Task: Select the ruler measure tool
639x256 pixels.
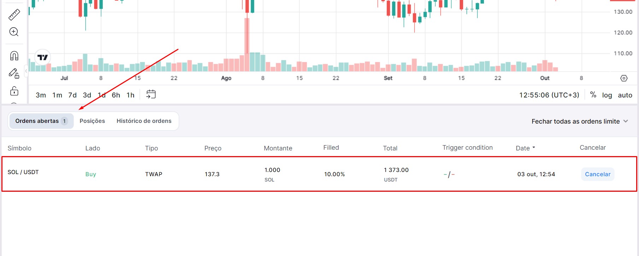Action: click(14, 14)
